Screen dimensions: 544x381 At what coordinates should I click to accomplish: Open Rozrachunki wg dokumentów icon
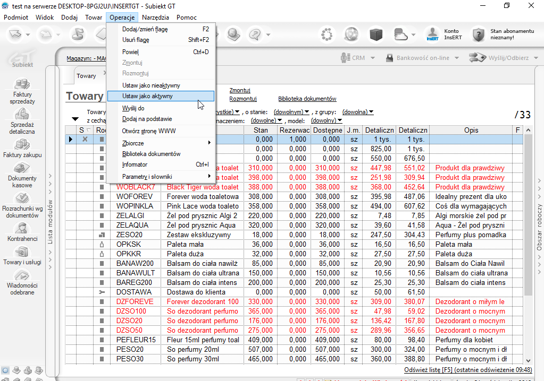tap(22, 198)
